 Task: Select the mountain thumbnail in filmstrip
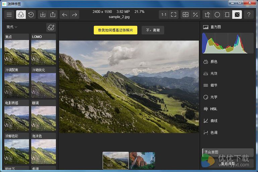coord(116,161)
